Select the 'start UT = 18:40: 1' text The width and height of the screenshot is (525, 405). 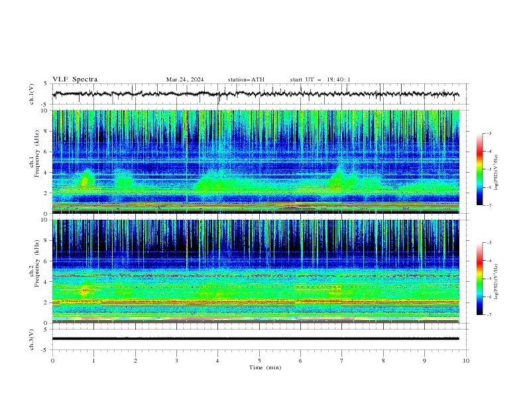pyautogui.click(x=320, y=79)
